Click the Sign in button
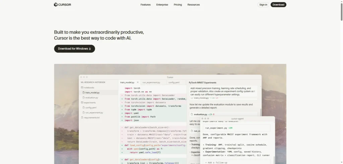This screenshot has height=164, width=343. pyautogui.click(x=263, y=5)
